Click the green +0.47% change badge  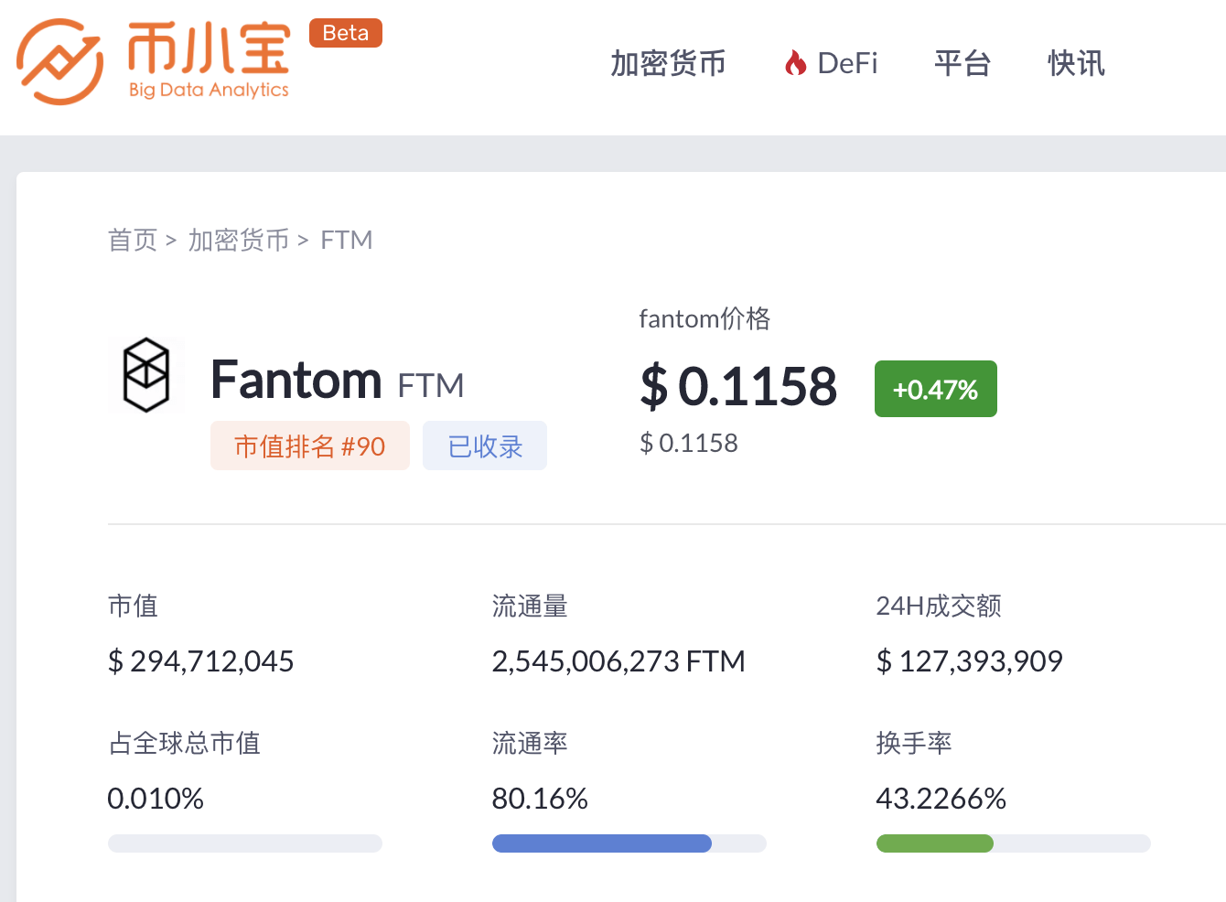pos(936,389)
